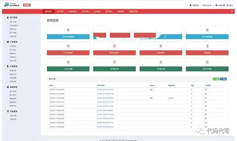Click the 今日订单数 green card label
This screenshot has width=237, height=141.
[x=68, y=69]
